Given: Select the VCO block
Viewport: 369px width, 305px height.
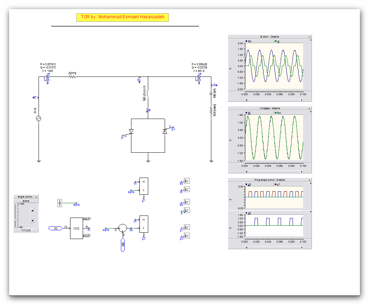Looking at the screenshot, I should tap(76, 228).
